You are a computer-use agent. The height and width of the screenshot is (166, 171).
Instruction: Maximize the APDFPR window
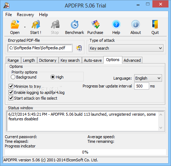(x=148, y=4)
